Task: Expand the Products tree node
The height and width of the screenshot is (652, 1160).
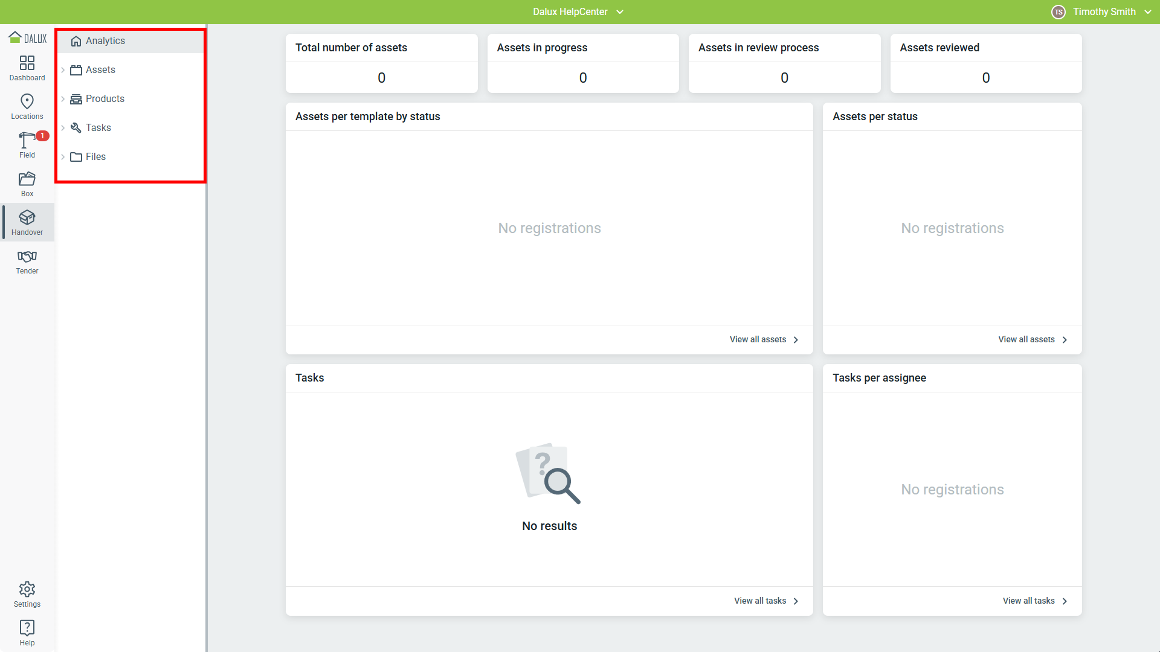Action: click(x=63, y=99)
